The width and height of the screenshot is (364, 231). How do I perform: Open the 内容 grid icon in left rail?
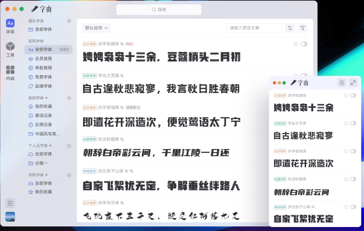point(10,73)
